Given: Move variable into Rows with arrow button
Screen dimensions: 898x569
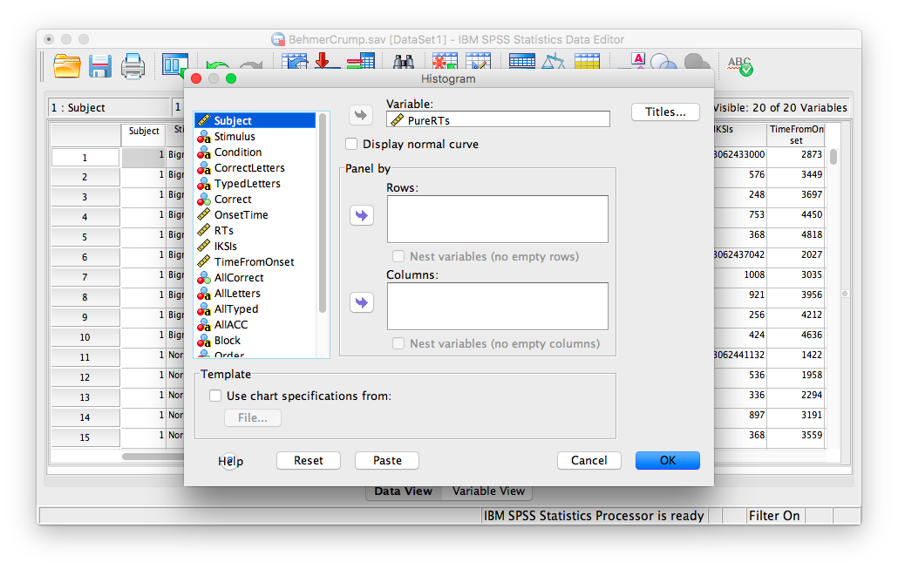Looking at the screenshot, I should point(361,216).
